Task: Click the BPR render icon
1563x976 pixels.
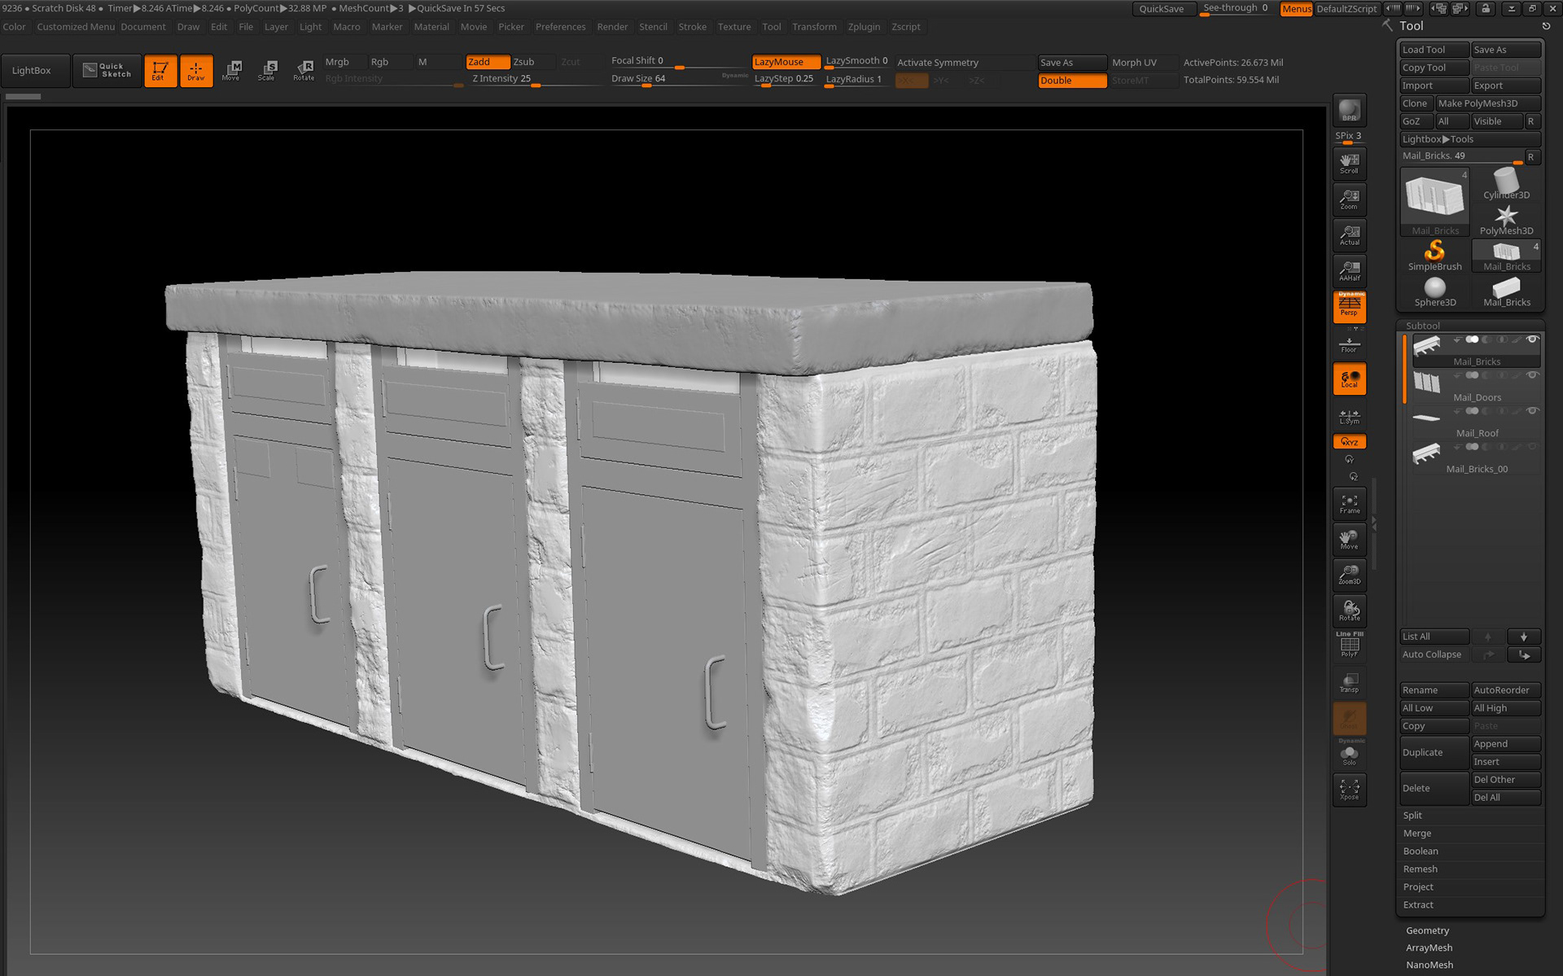Action: point(1349,110)
